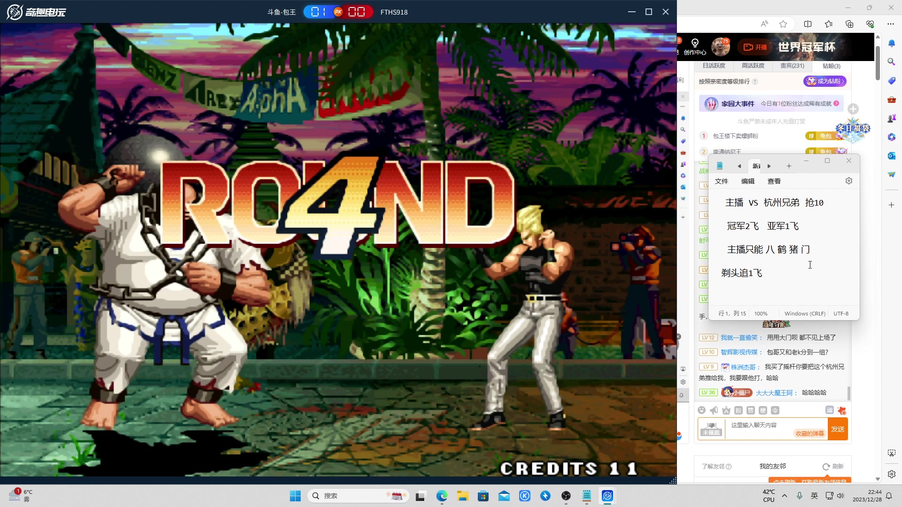Open Microsoft Store from taskbar
This screenshot has height=507, width=902.
483,496
